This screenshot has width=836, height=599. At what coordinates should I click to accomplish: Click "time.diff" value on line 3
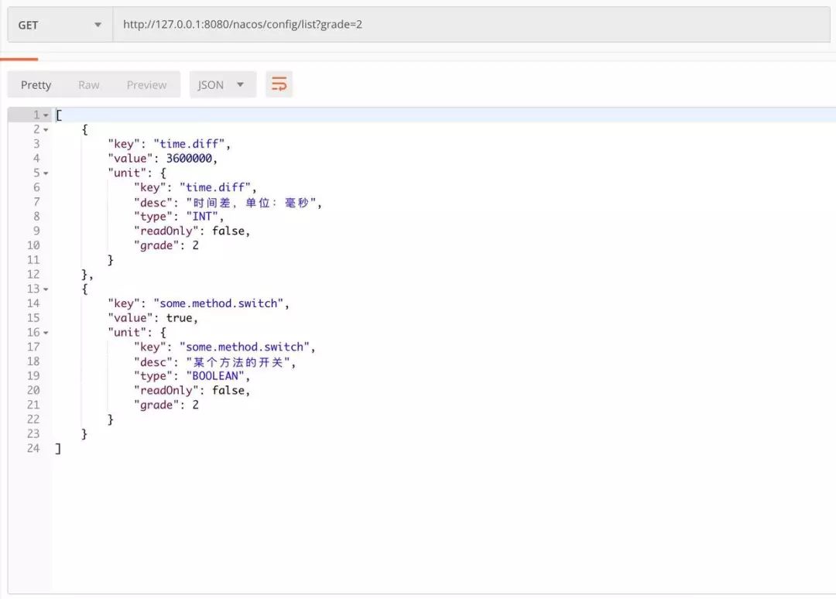tap(190, 144)
